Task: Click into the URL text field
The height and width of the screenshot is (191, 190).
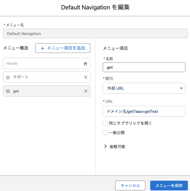Action: [144, 111]
